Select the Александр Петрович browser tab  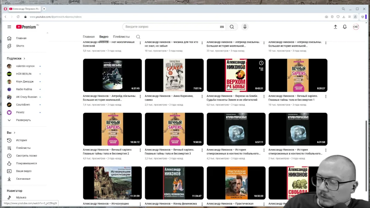(25, 9)
